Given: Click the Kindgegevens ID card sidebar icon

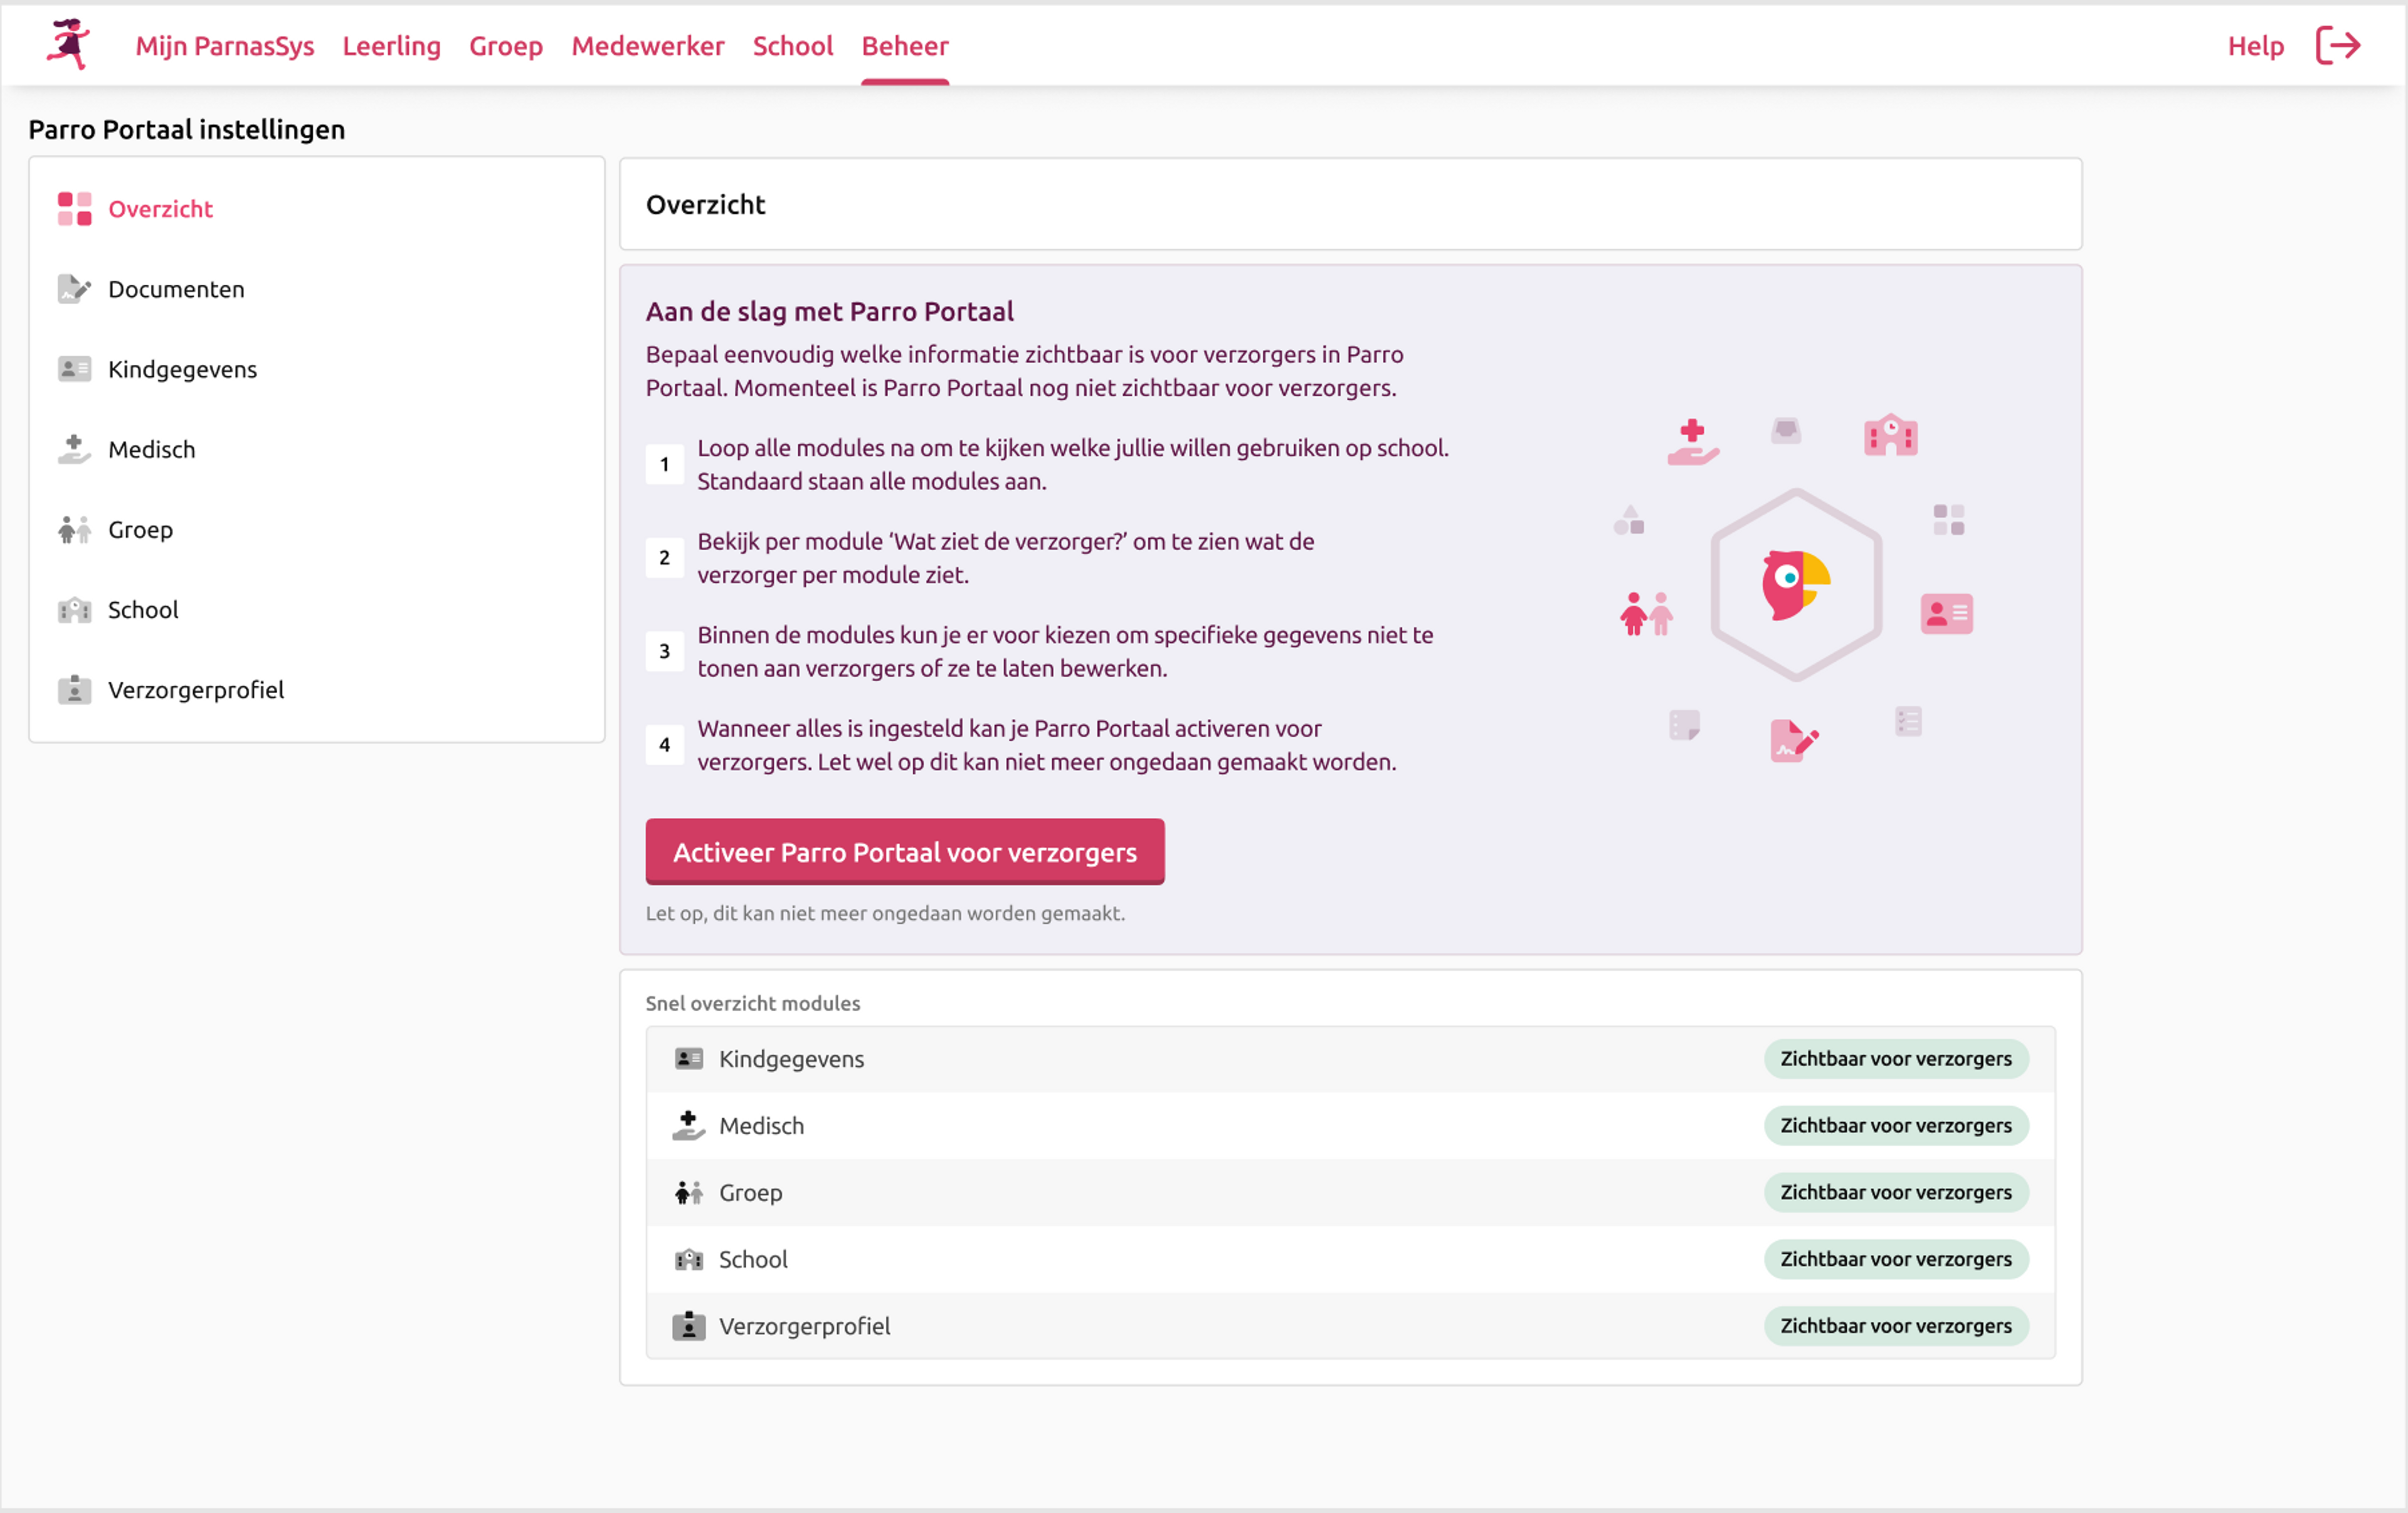Looking at the screenshot, I should (x=74, y=369).
